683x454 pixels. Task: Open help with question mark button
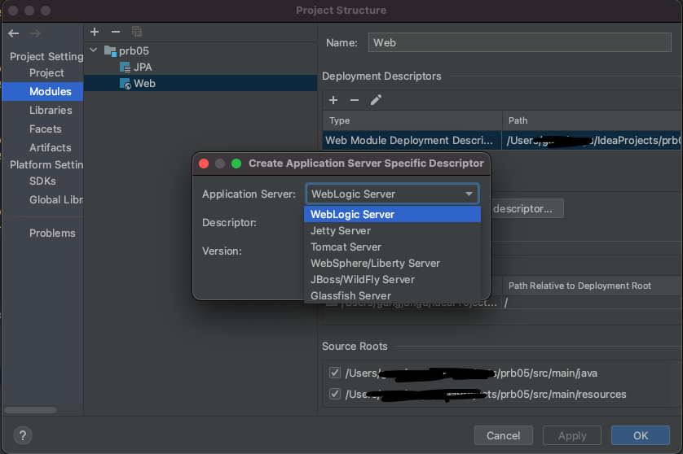click(23, 435)
